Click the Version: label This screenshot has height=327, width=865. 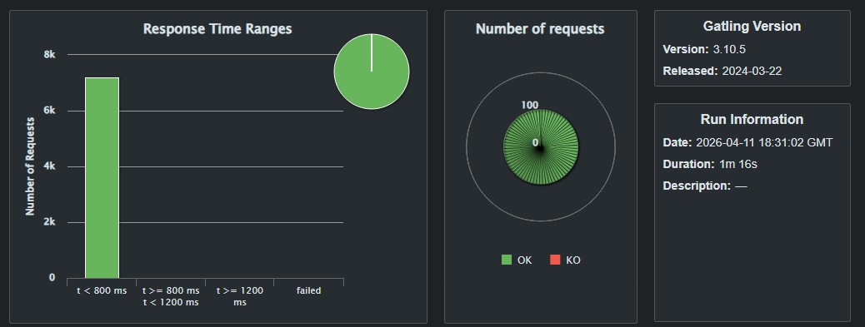(x=686, y=50)
